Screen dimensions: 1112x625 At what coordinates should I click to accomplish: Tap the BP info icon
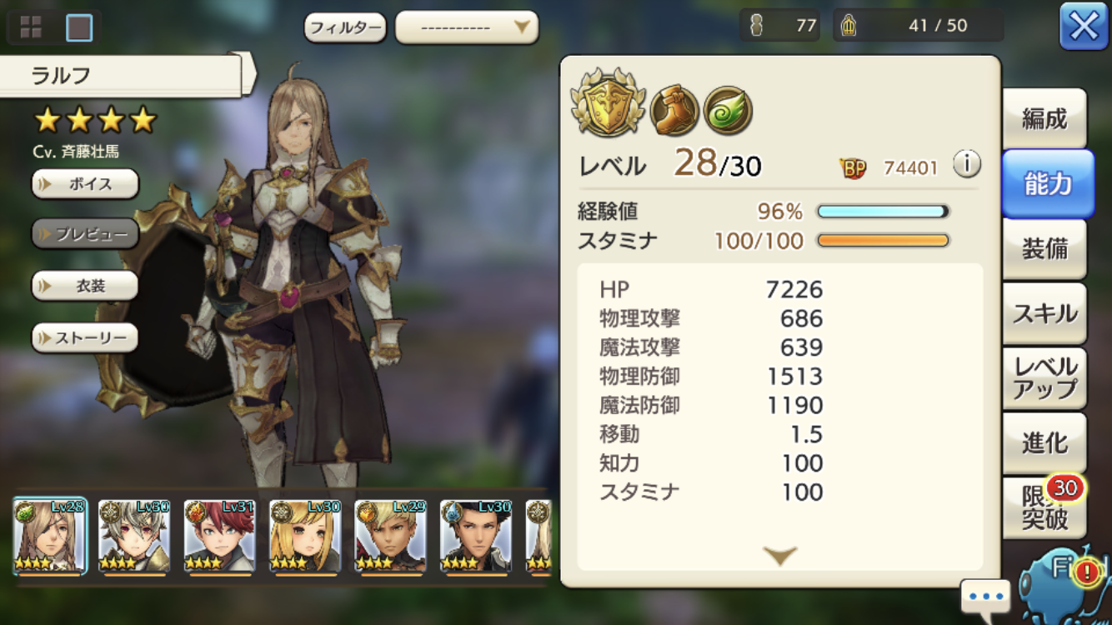(x=966, y=164)
